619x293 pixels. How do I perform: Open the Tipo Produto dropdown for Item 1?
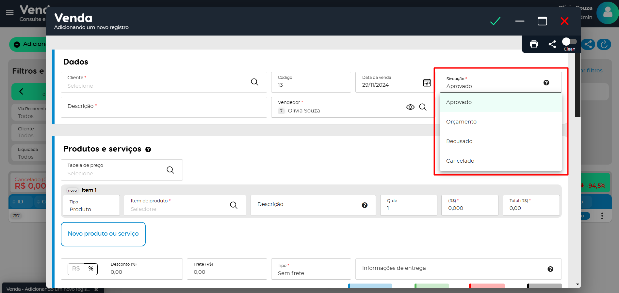(x=91, y=206)
